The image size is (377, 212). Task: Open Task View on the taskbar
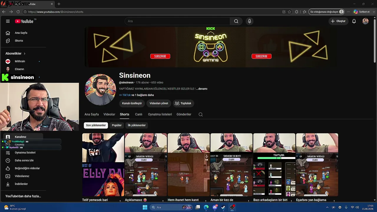tap(198, 207)
